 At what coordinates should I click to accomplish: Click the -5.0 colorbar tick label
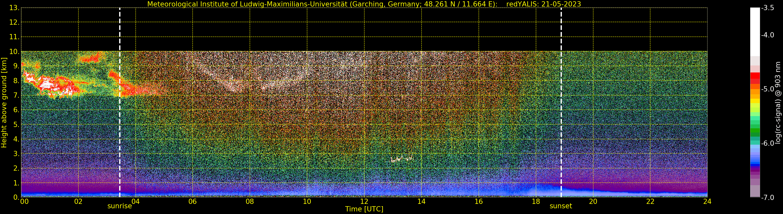coord(767,89)
